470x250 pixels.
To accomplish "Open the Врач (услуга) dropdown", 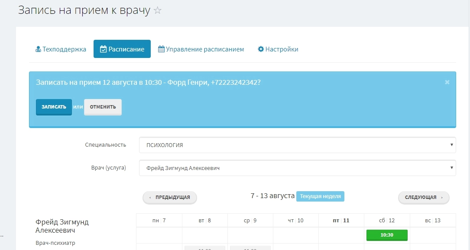I will 297,168.
